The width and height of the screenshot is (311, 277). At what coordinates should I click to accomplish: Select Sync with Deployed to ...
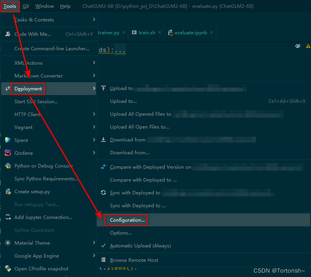(x=204, y=206)
